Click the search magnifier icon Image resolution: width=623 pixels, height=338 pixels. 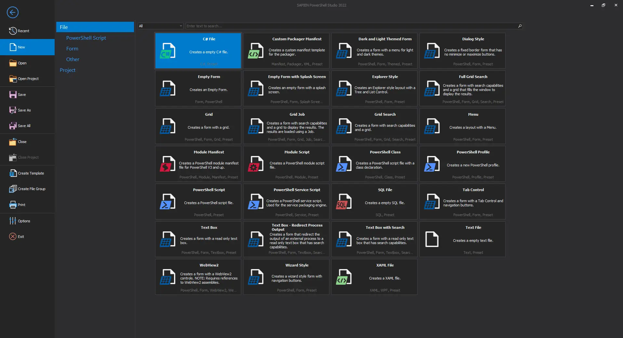point(520,26)
